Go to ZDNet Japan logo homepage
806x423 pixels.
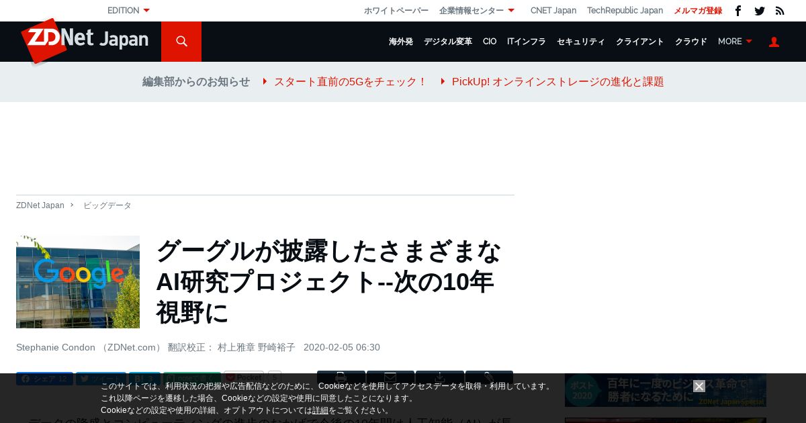85,40
